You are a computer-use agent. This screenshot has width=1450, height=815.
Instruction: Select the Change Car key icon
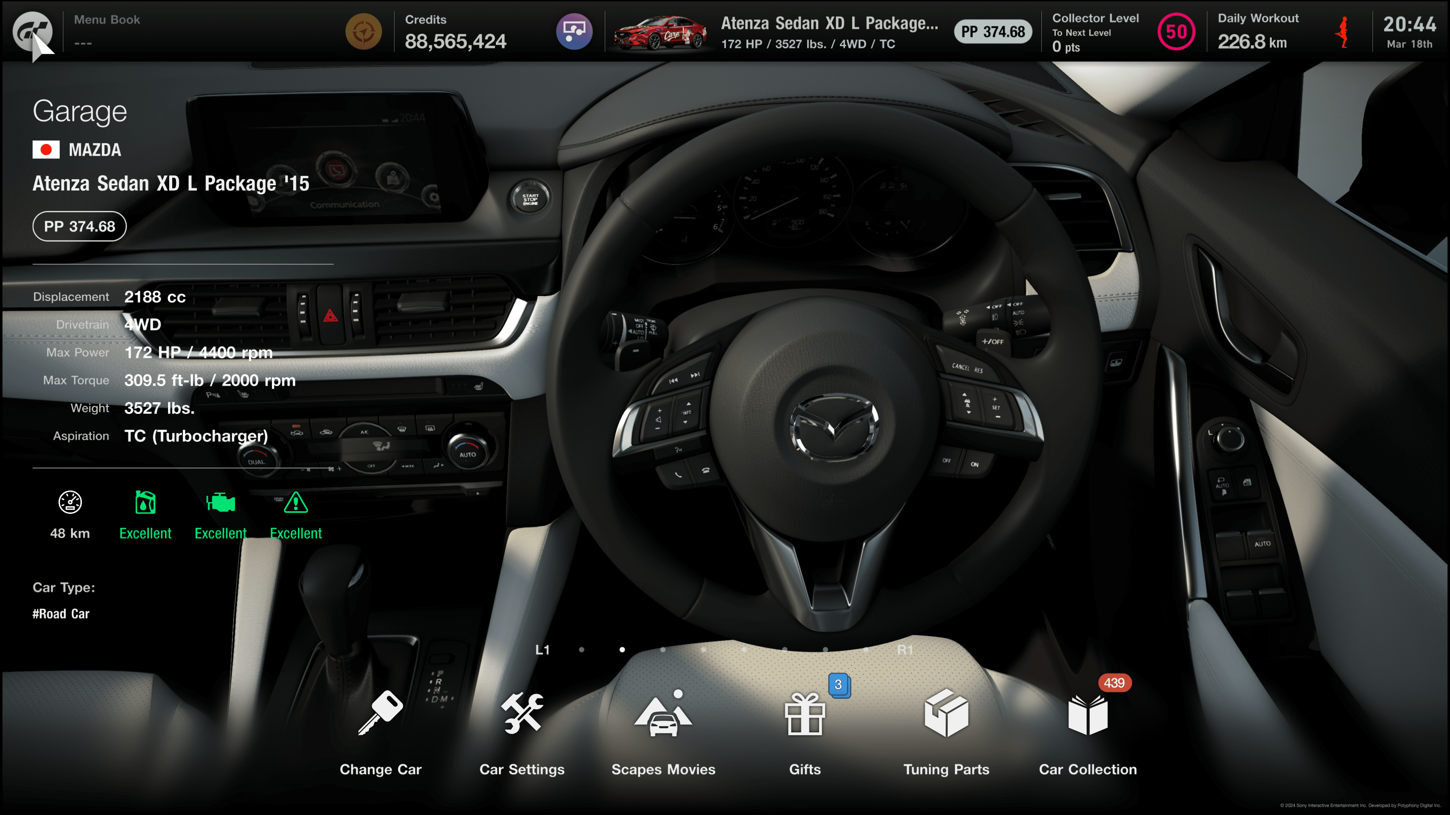[381, 712]
